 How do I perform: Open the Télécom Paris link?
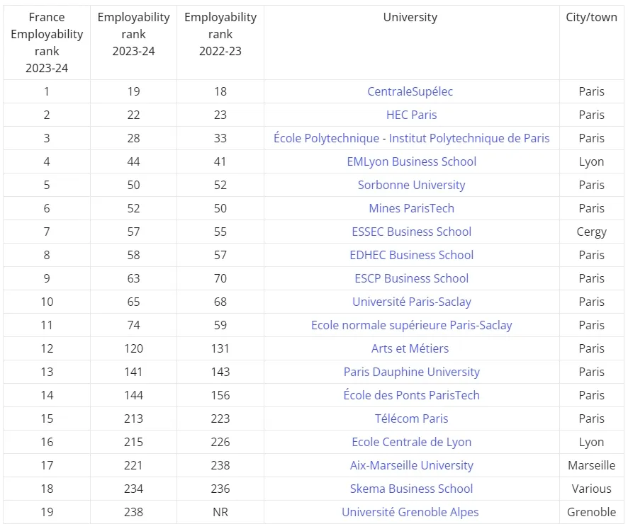click(x=411, y=418)
